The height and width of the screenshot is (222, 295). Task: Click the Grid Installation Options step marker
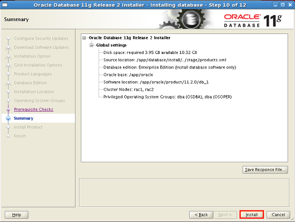(8, 66)
